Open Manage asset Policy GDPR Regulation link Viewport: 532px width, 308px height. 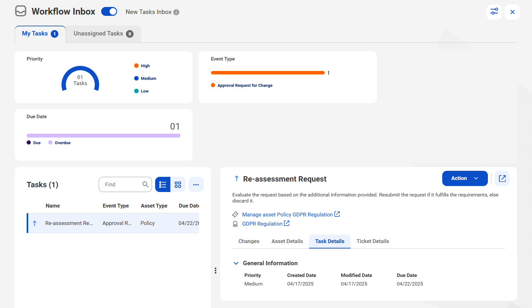[x=287, y=215]
